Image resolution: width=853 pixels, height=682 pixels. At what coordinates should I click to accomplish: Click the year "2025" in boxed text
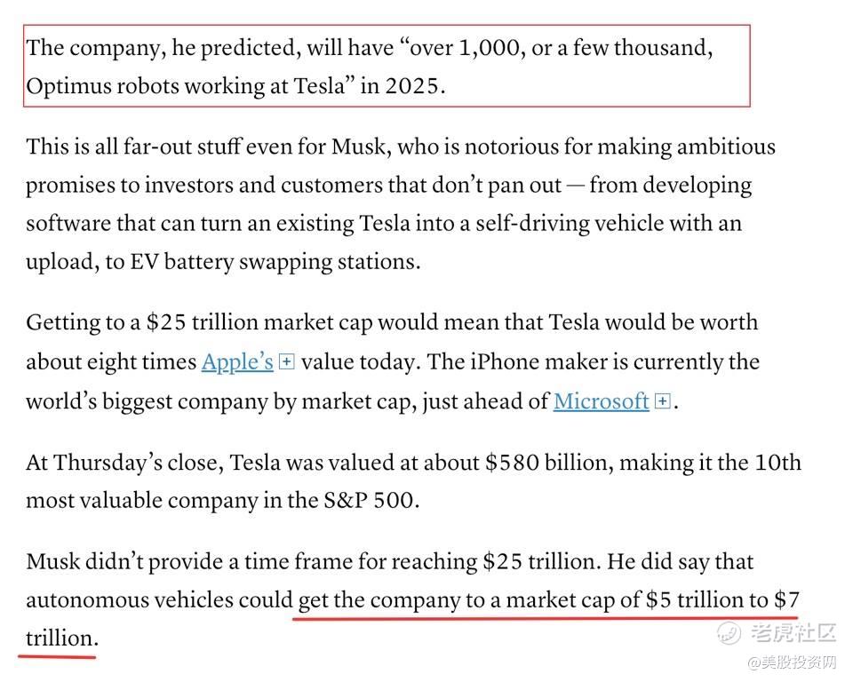coord(412,88)
